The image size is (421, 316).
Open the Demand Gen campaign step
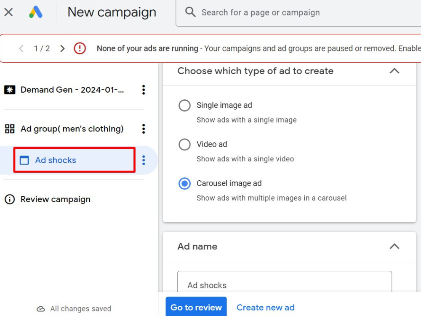[72, 90]
